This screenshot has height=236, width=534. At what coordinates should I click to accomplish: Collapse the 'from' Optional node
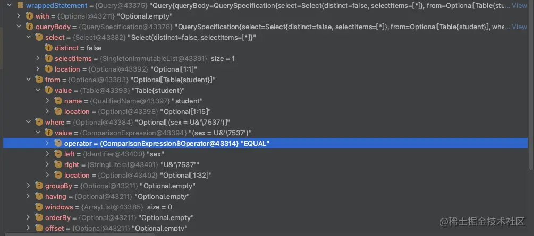click(29, 80)
